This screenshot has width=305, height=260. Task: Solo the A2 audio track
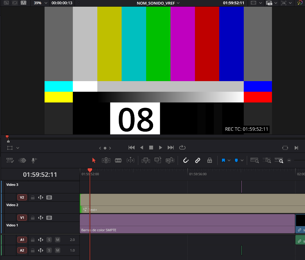(x=49, y=250)
